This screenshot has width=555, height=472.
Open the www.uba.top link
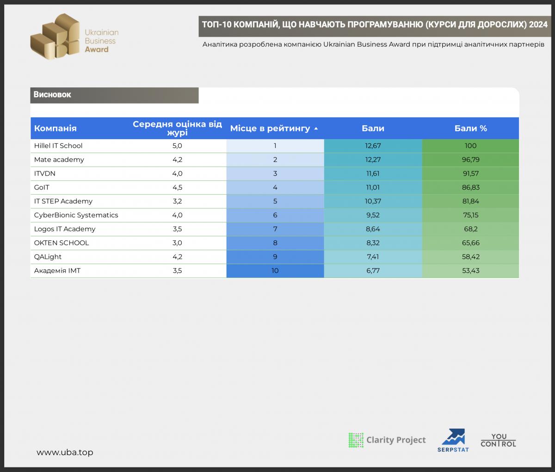click(65, 453)
